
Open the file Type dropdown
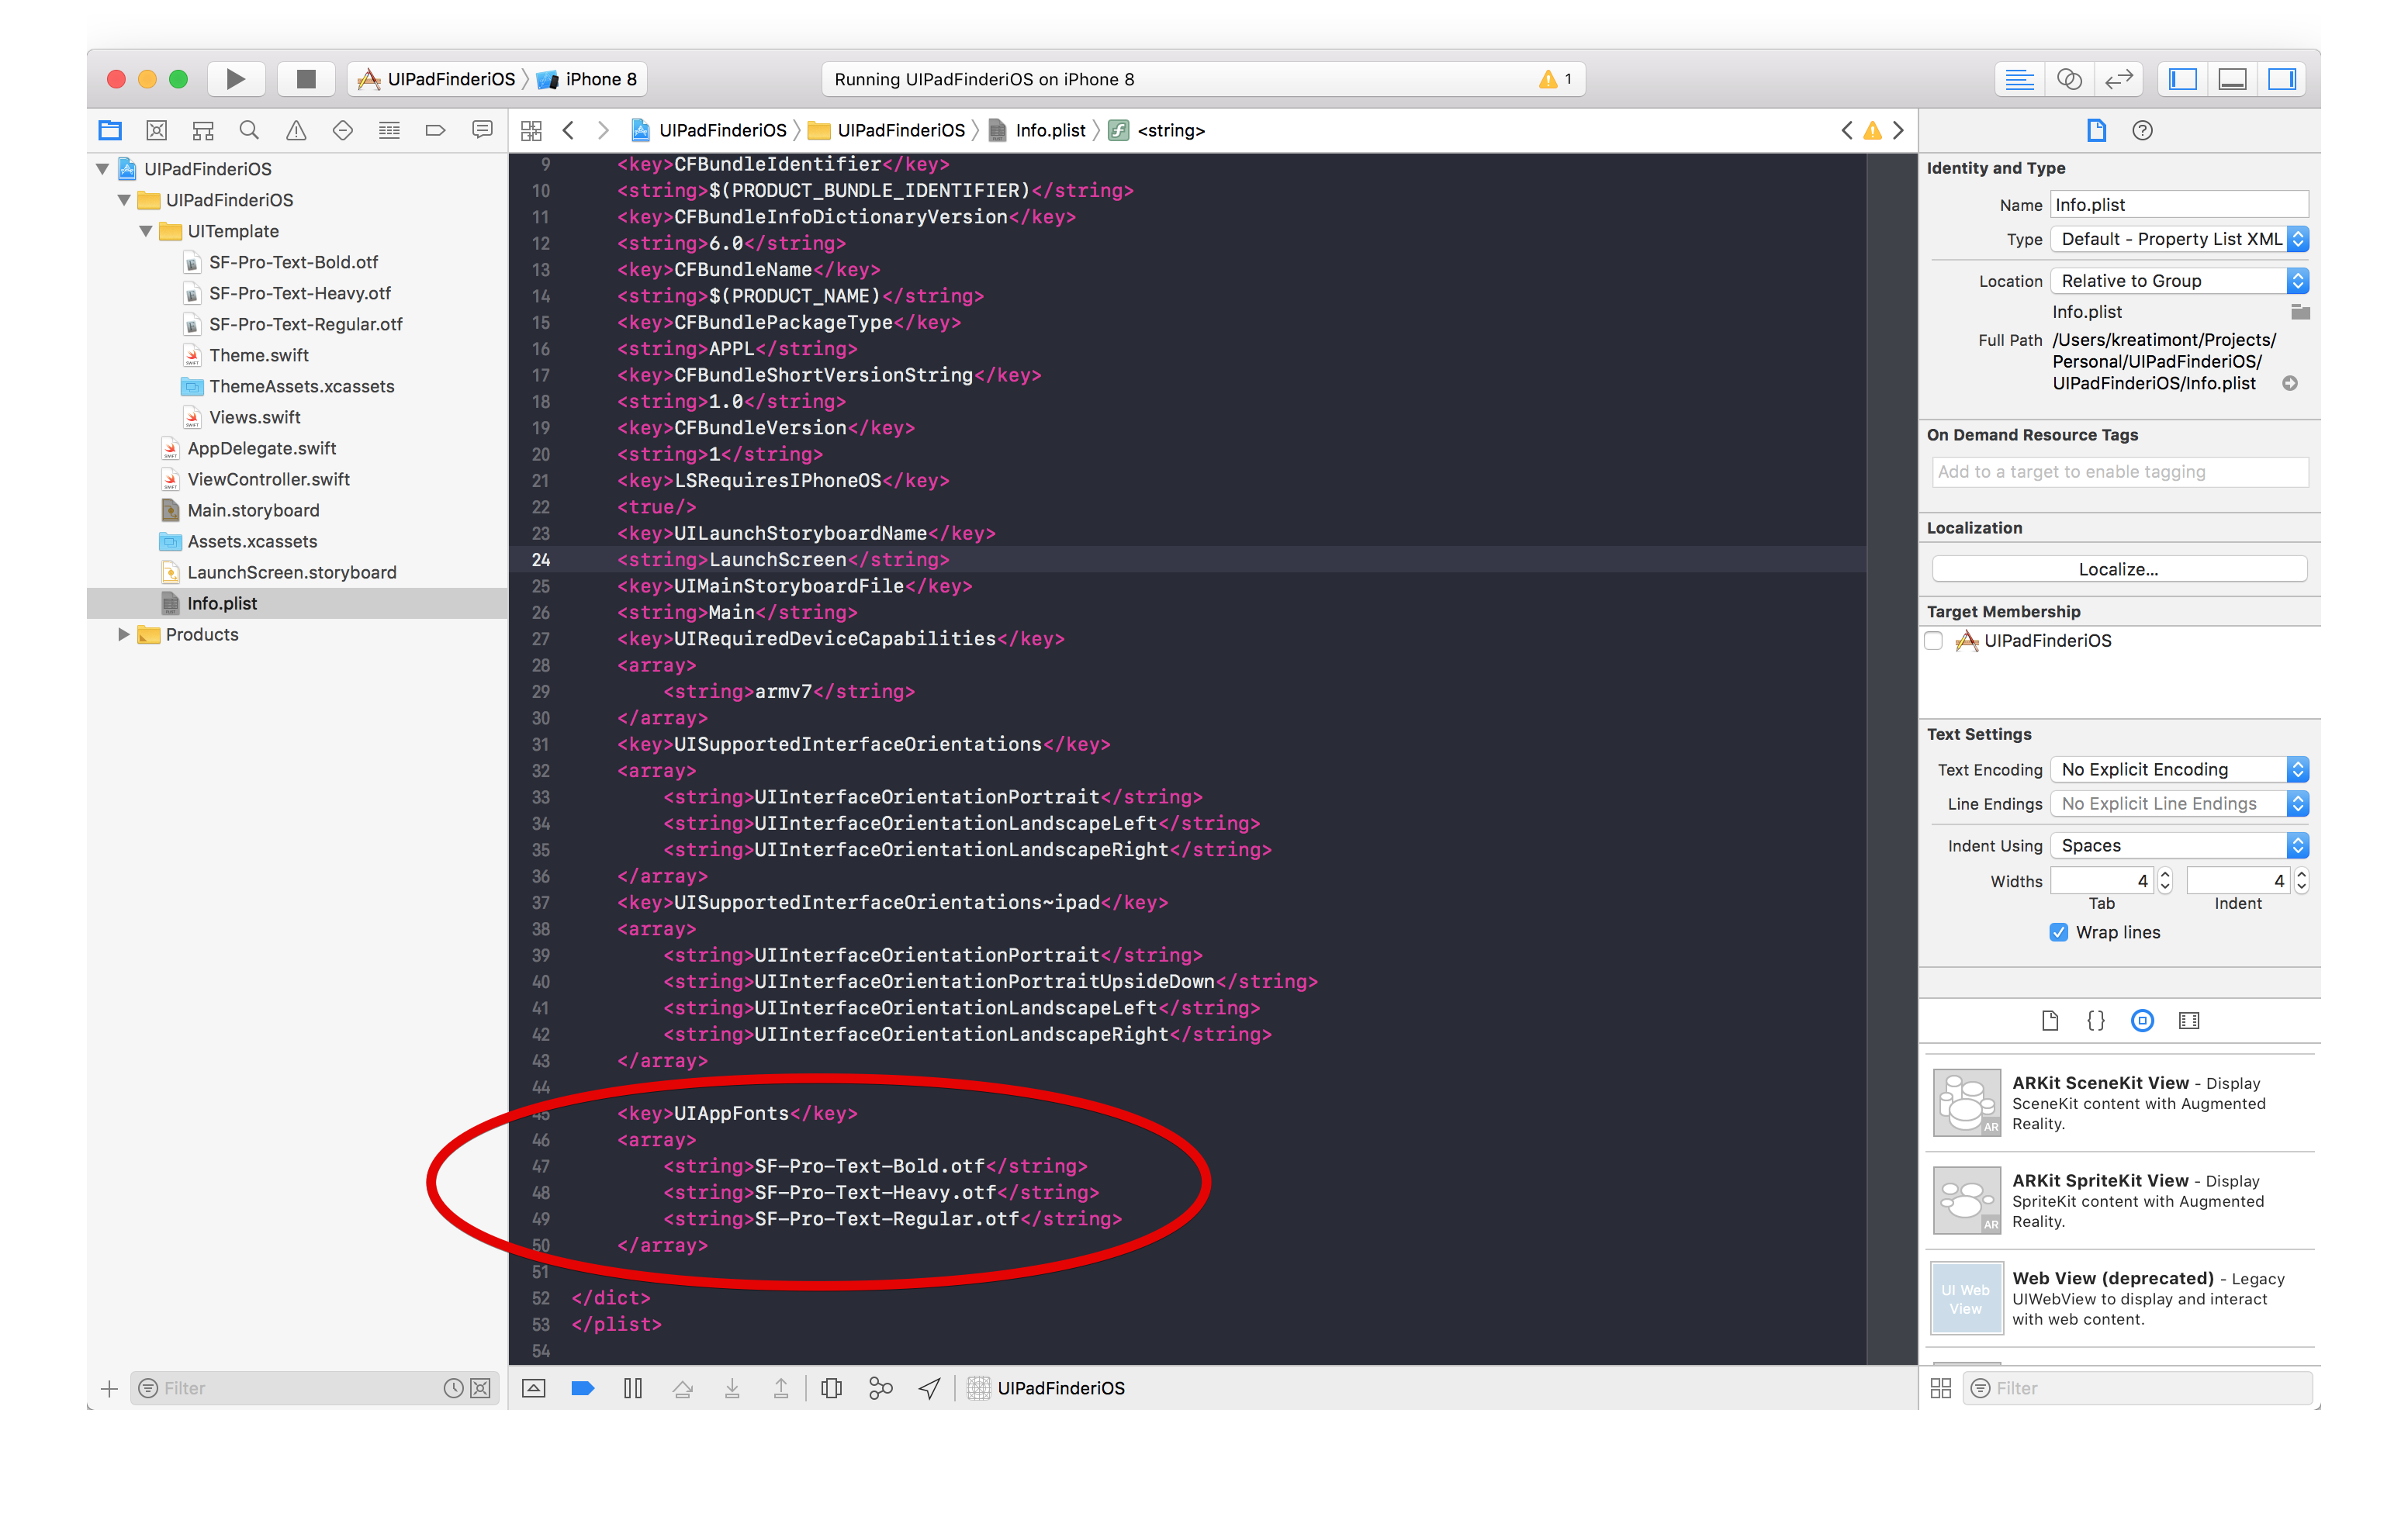[2179, 239]
